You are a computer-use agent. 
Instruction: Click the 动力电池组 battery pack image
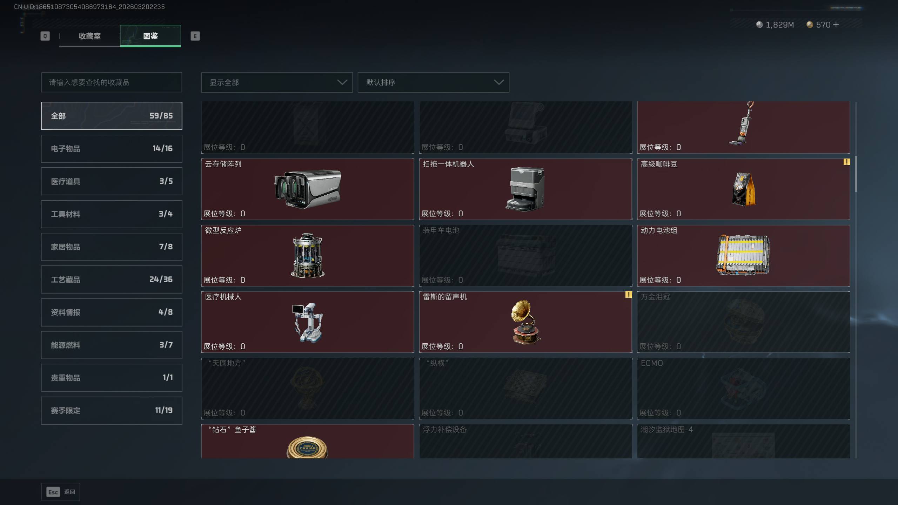(743, 255)
